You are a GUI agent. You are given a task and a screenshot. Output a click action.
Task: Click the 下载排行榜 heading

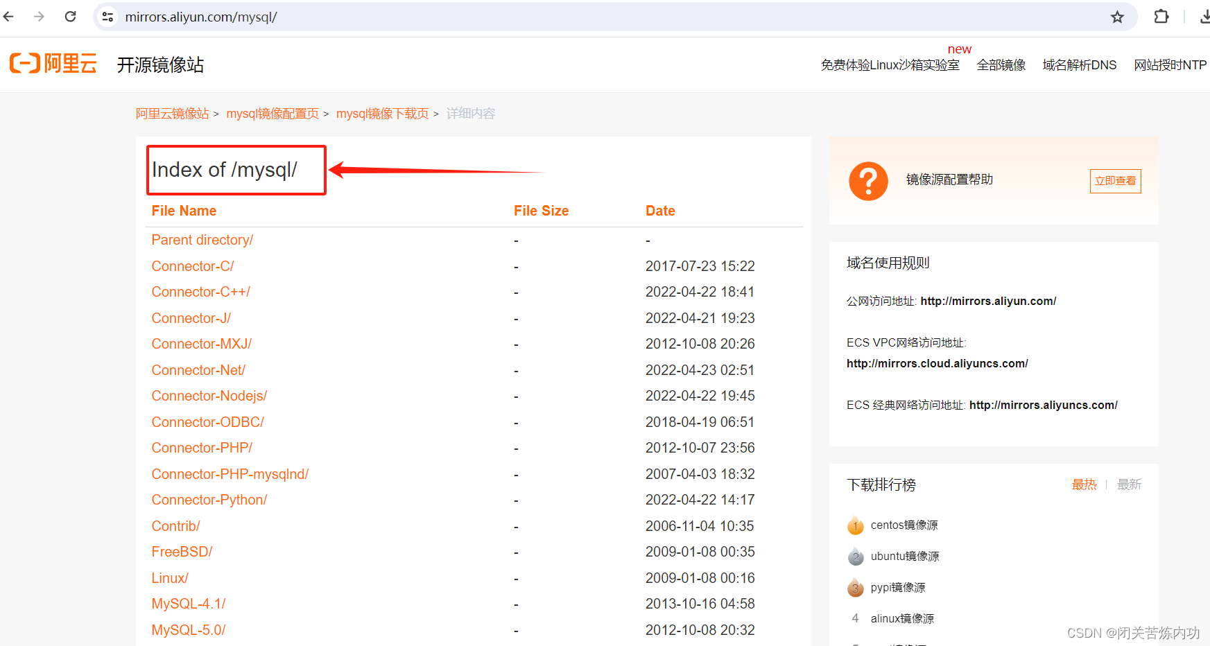(x=881, y=484)
